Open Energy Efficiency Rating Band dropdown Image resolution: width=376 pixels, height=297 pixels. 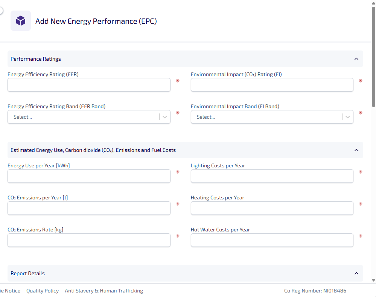(89, 117)
